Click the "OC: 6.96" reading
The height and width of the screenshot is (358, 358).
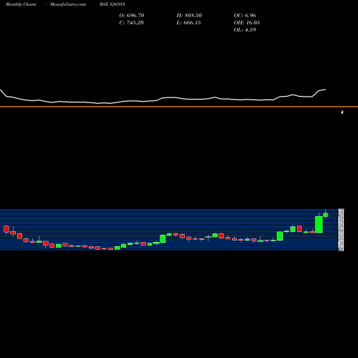245,15
